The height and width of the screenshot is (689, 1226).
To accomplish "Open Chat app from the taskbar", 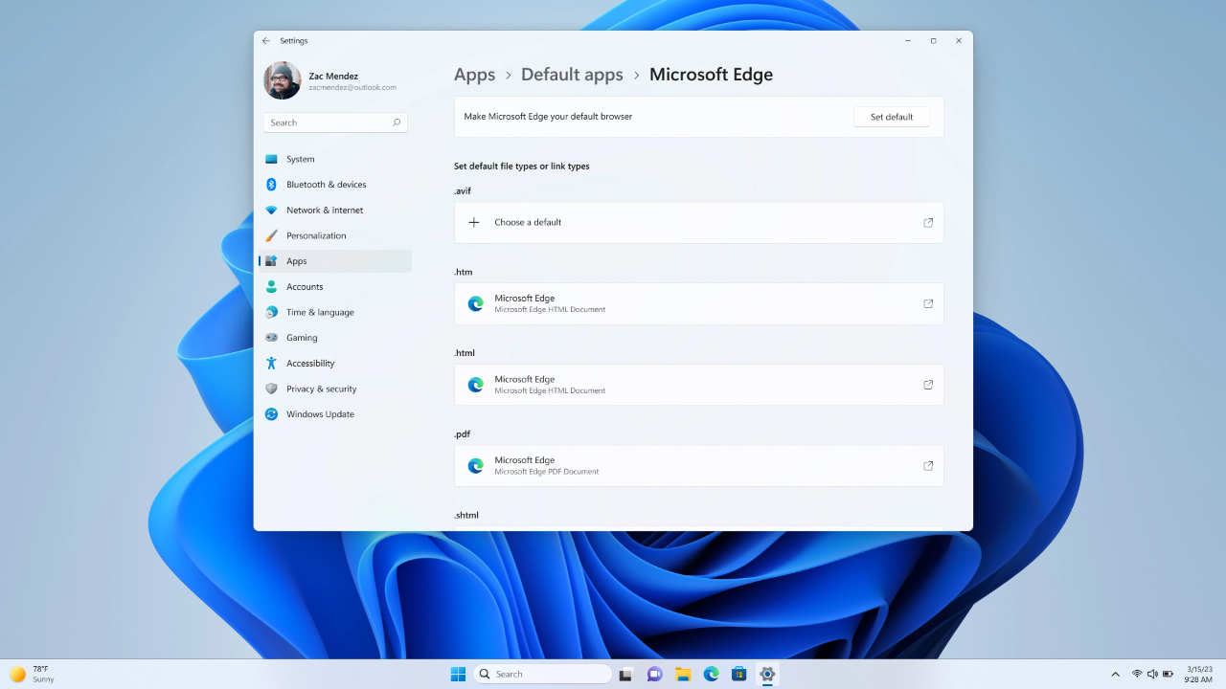I will click(655, 674).
